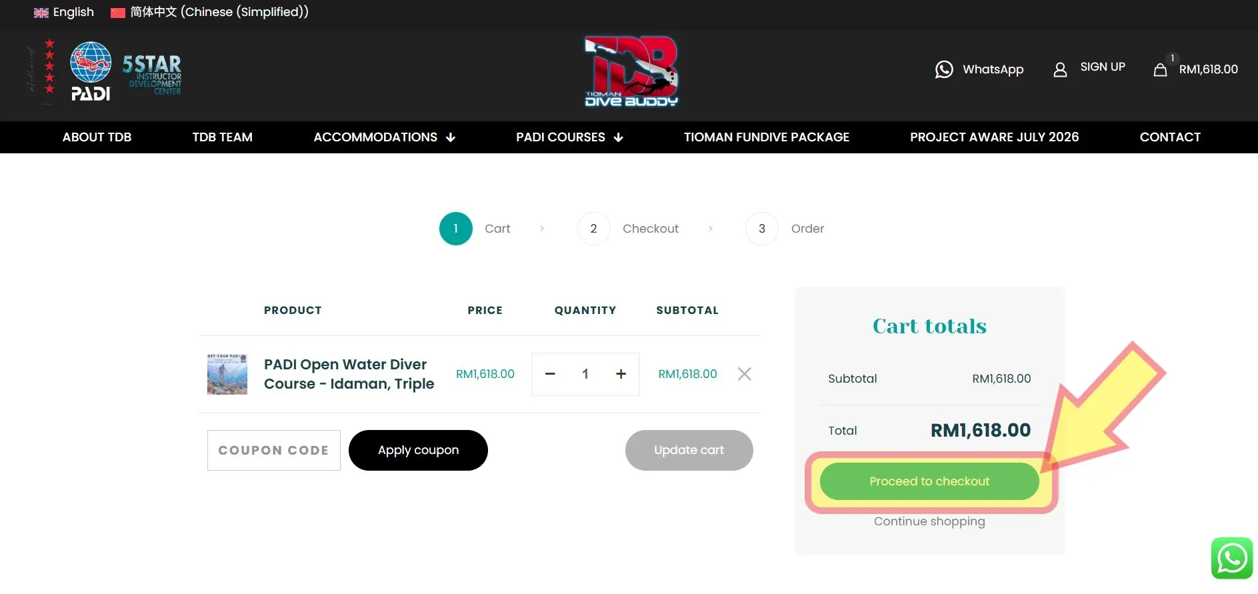The width and height of the screenshot is (1258, 594).
Task: Open PADI Open Water Diver Course product link
Action: tap(349, 374)
